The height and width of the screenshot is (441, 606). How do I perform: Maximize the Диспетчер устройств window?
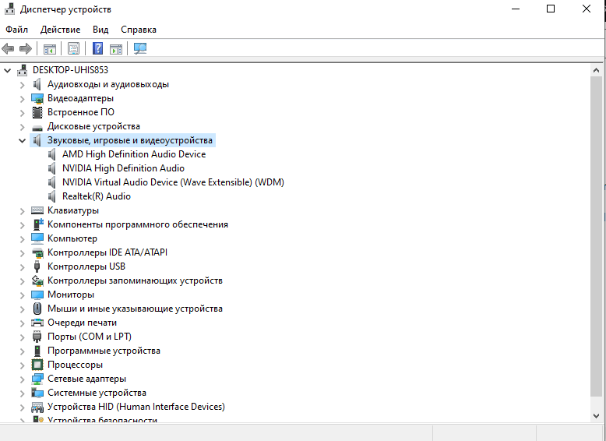(x=551, y=9)
